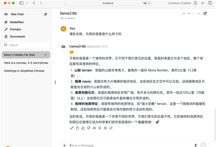Edit the Llama3 response with pencil icon

(71, 128)
